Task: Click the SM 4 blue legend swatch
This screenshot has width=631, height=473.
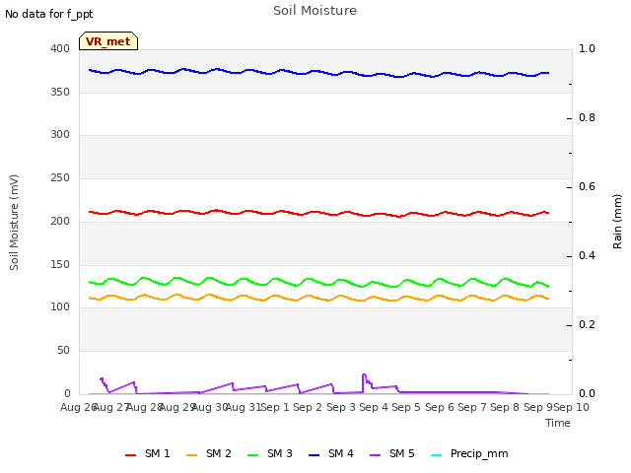Action: (314, 455)
